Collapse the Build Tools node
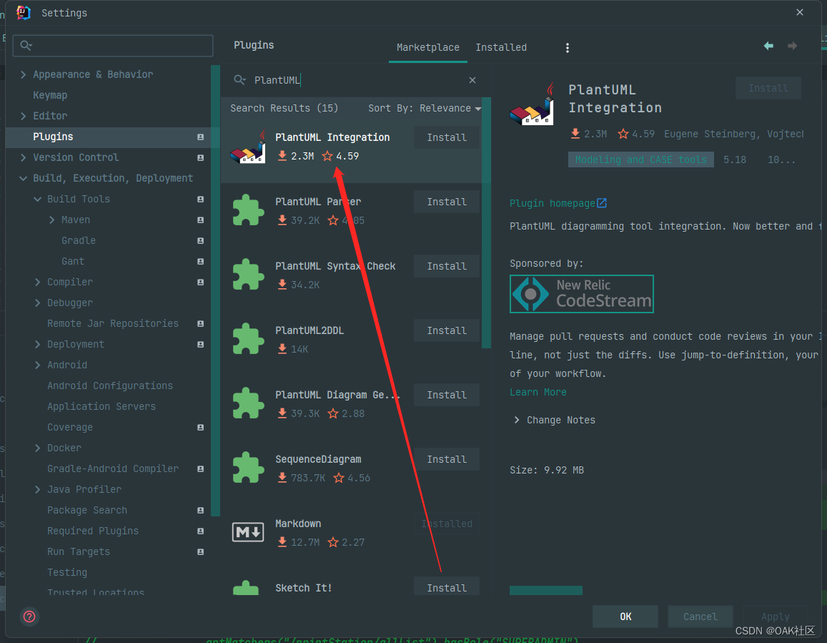 coord(37,199)
